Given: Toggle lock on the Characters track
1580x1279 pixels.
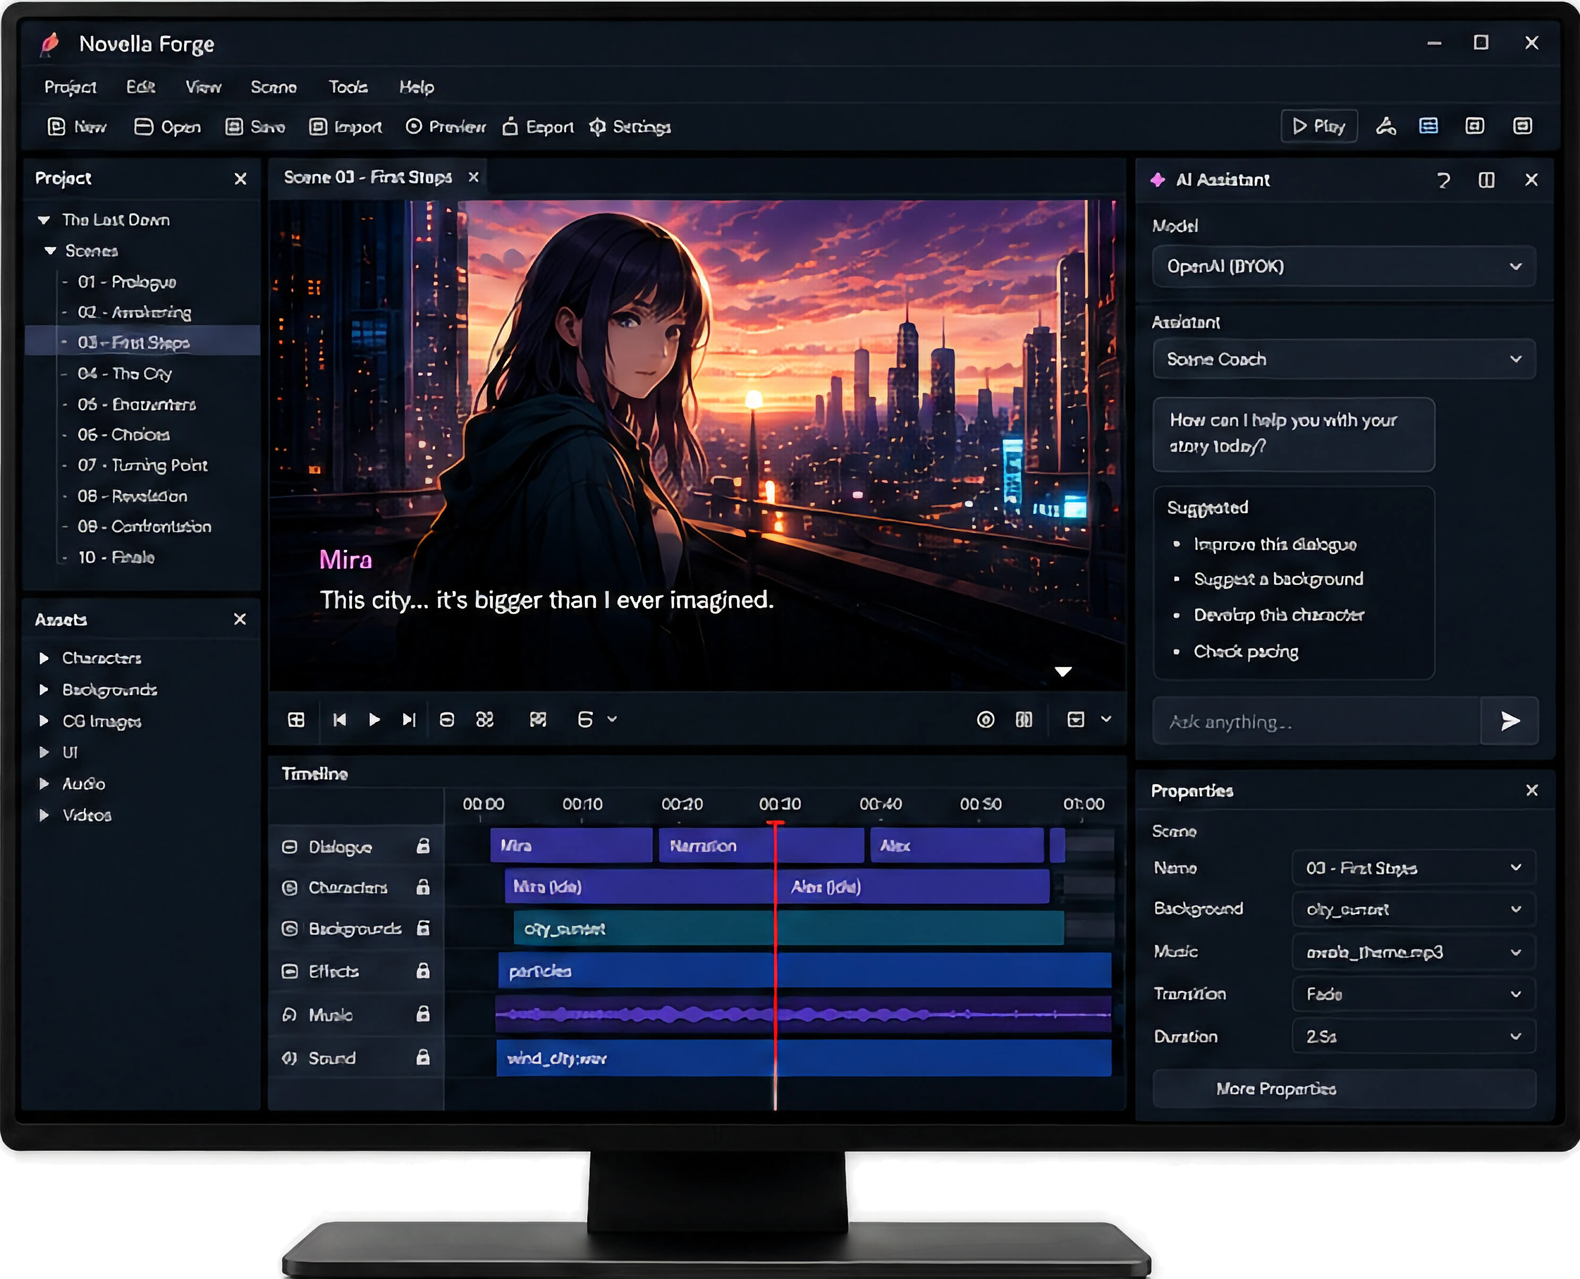Looking at the screenshot, I should point(423,887).
